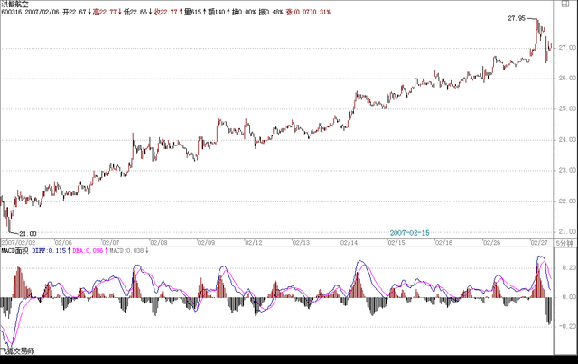Click the amplitude value 振0.48%
Viewport: 578px width, 364px height.
pyautogui.click(x=271, y=12)
